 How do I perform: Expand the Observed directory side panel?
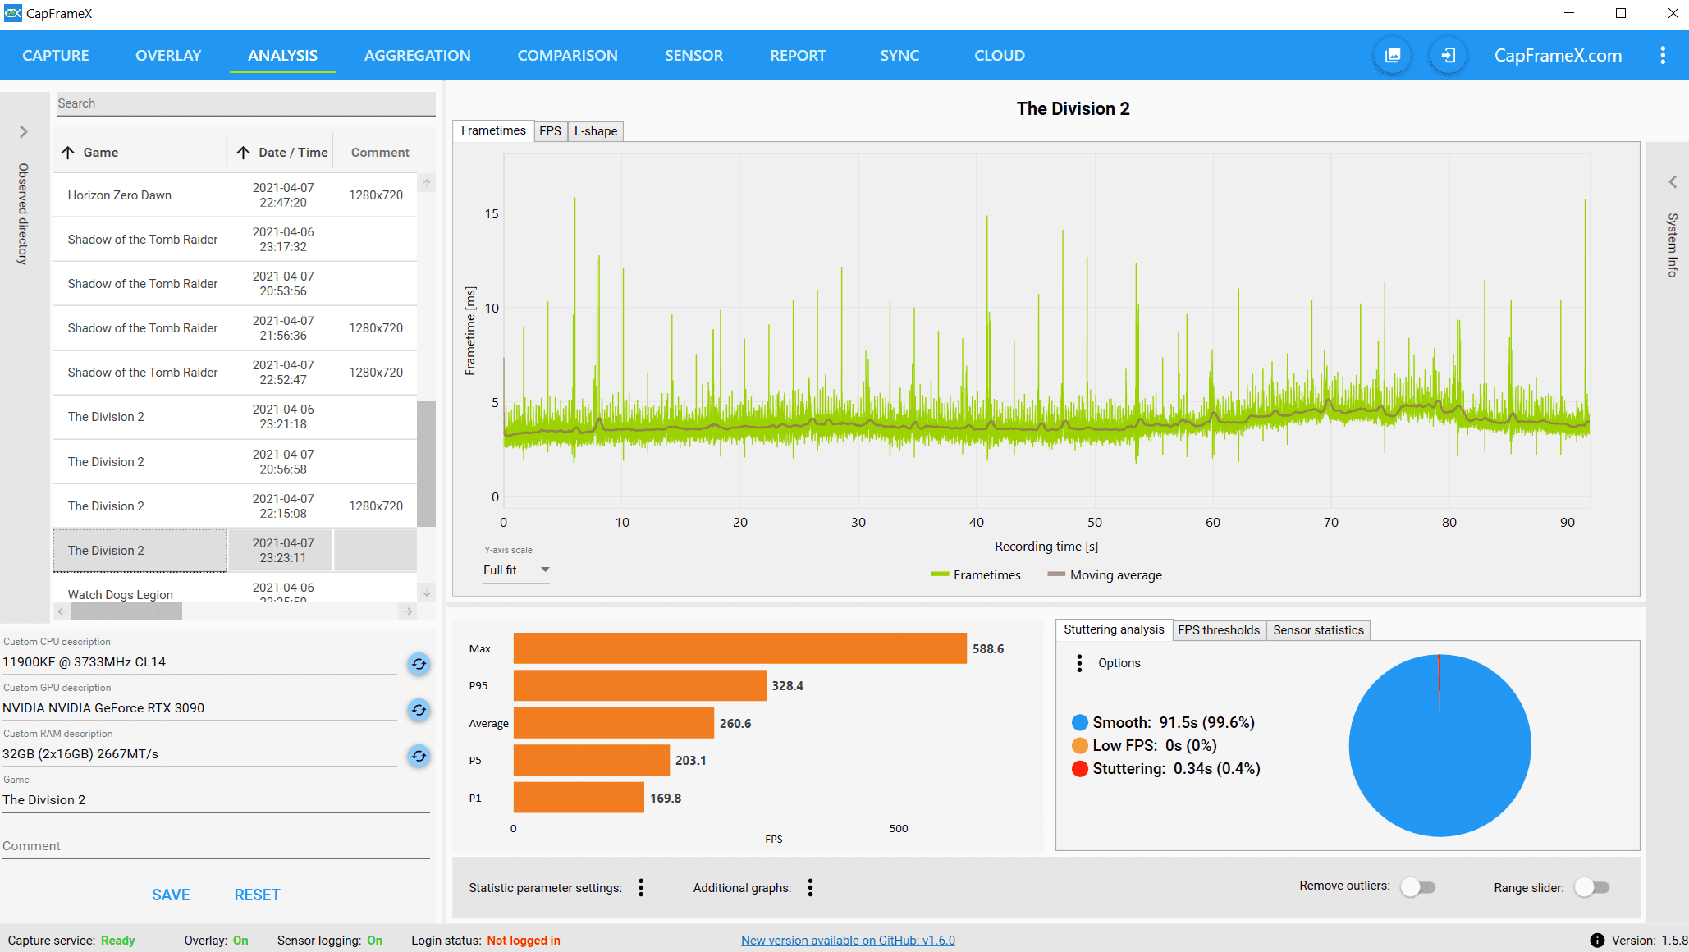(23, 131)
